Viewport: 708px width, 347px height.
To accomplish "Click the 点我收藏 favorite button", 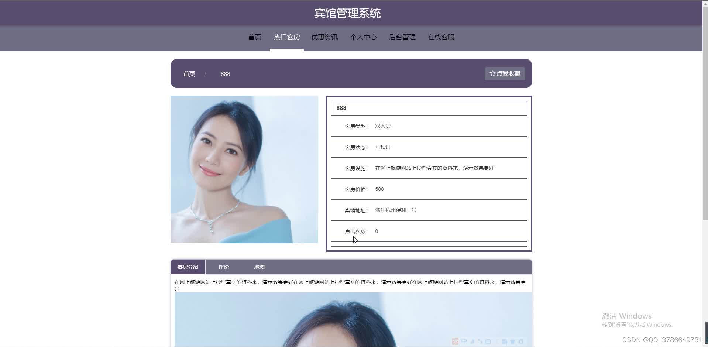I will coord(505,73).
